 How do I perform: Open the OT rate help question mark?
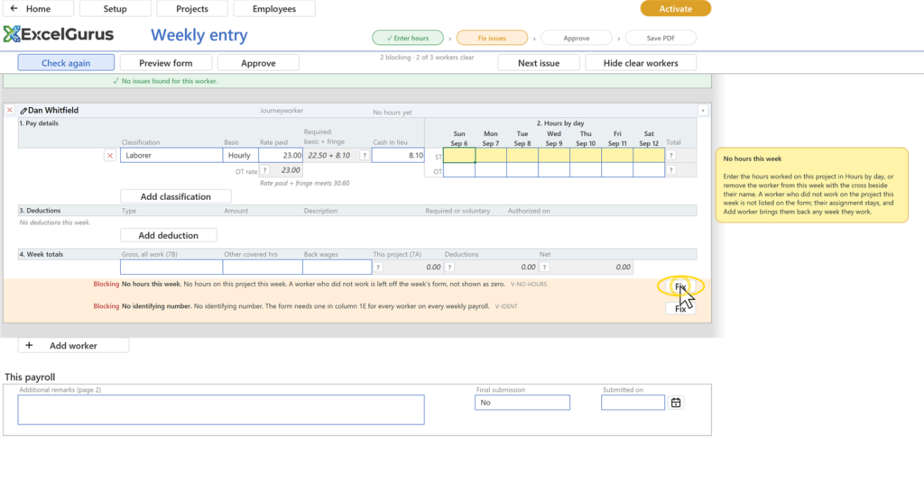265,170
